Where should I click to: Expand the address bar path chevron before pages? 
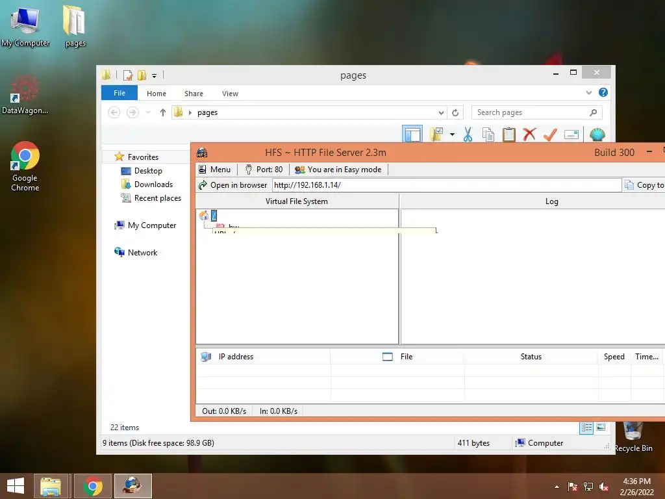click(190, 112)
